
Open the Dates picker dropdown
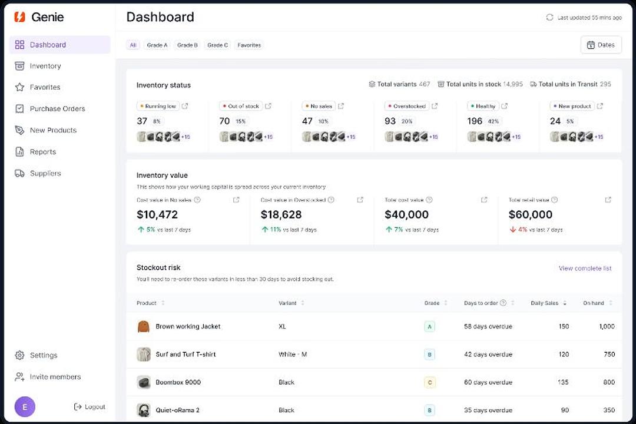[601, 45]
